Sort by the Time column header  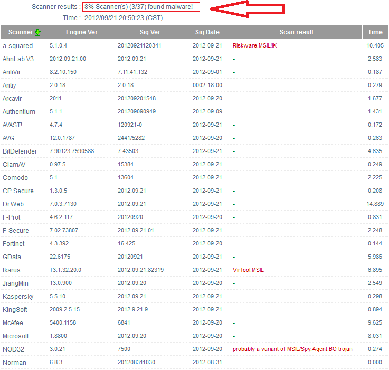(375, 32)
